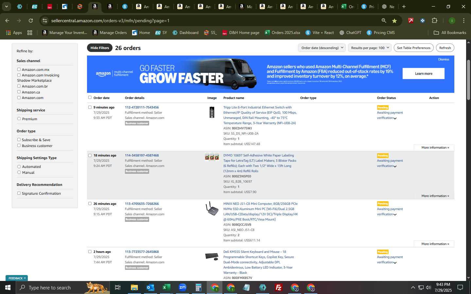Open the site information icon beside the URL
Viewport: 471px width, 294px height.
[x=45, y=21]
